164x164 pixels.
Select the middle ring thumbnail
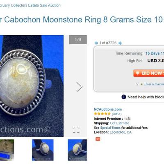coord(43,150)
